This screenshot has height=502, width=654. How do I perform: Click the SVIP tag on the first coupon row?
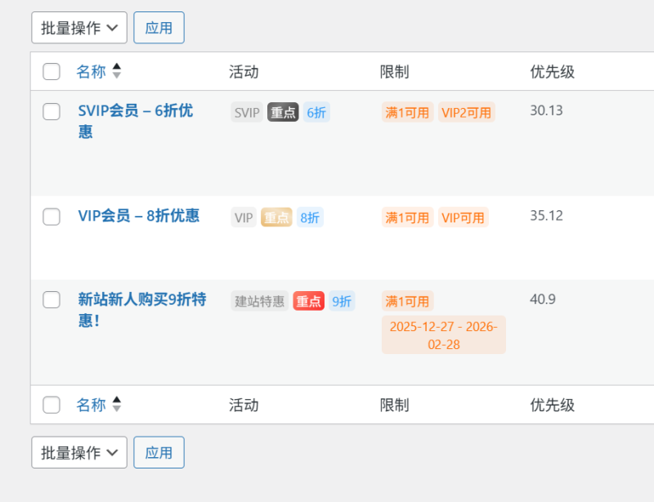246,112
